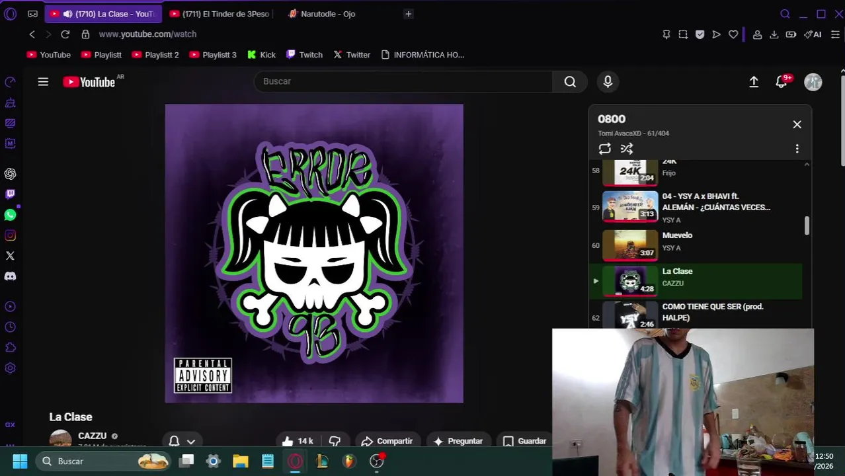This screenshot has height=476, width=845.
Task: Close the 0800 playlist panel
Action: click(797, 124)
